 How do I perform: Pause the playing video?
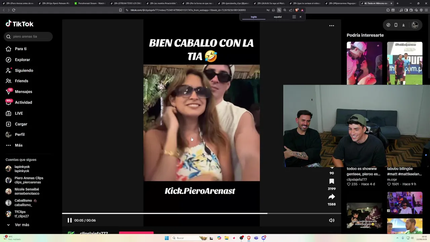[x=70, y=220]
